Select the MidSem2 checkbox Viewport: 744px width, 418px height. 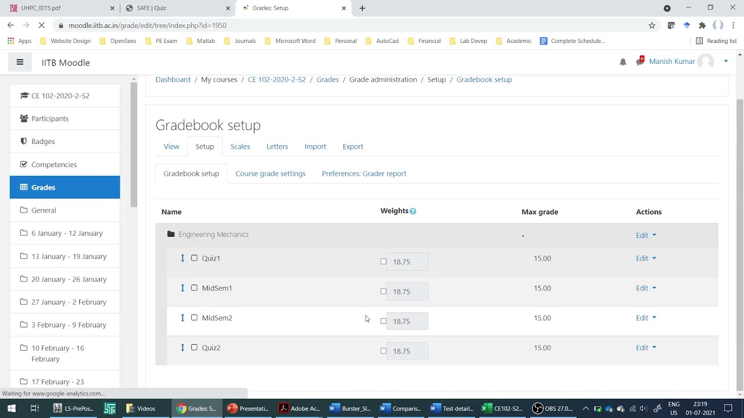click(x=194, y=318)
